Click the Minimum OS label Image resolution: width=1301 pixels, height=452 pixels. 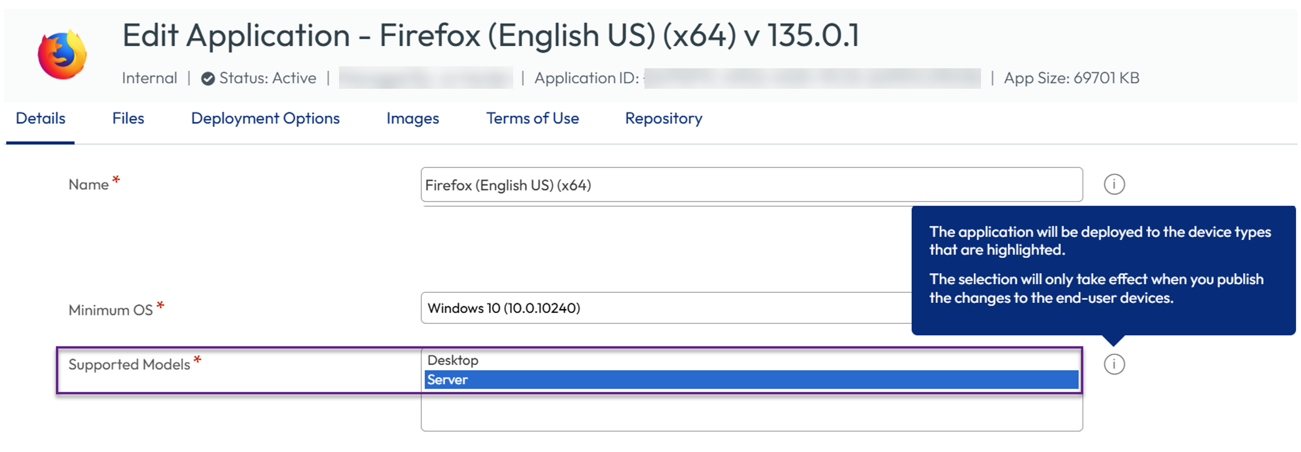click(111, 310)
